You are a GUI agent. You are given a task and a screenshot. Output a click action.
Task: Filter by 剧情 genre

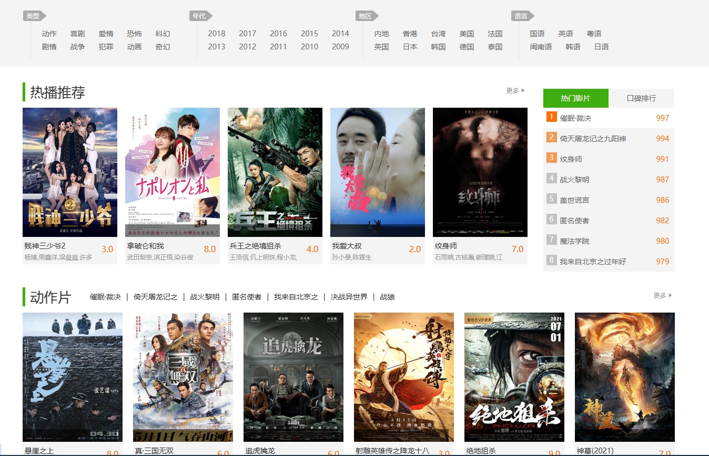click(x=49, y=47)
